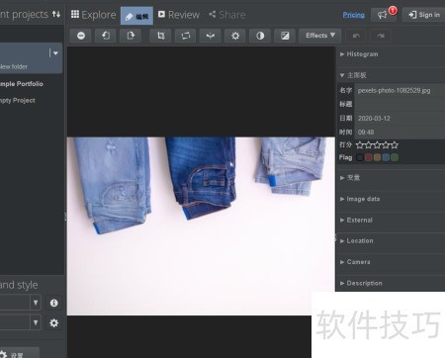Screen dimensions: 445x358
Task: Rate the photo one star
Action: [x=360, y=144]
